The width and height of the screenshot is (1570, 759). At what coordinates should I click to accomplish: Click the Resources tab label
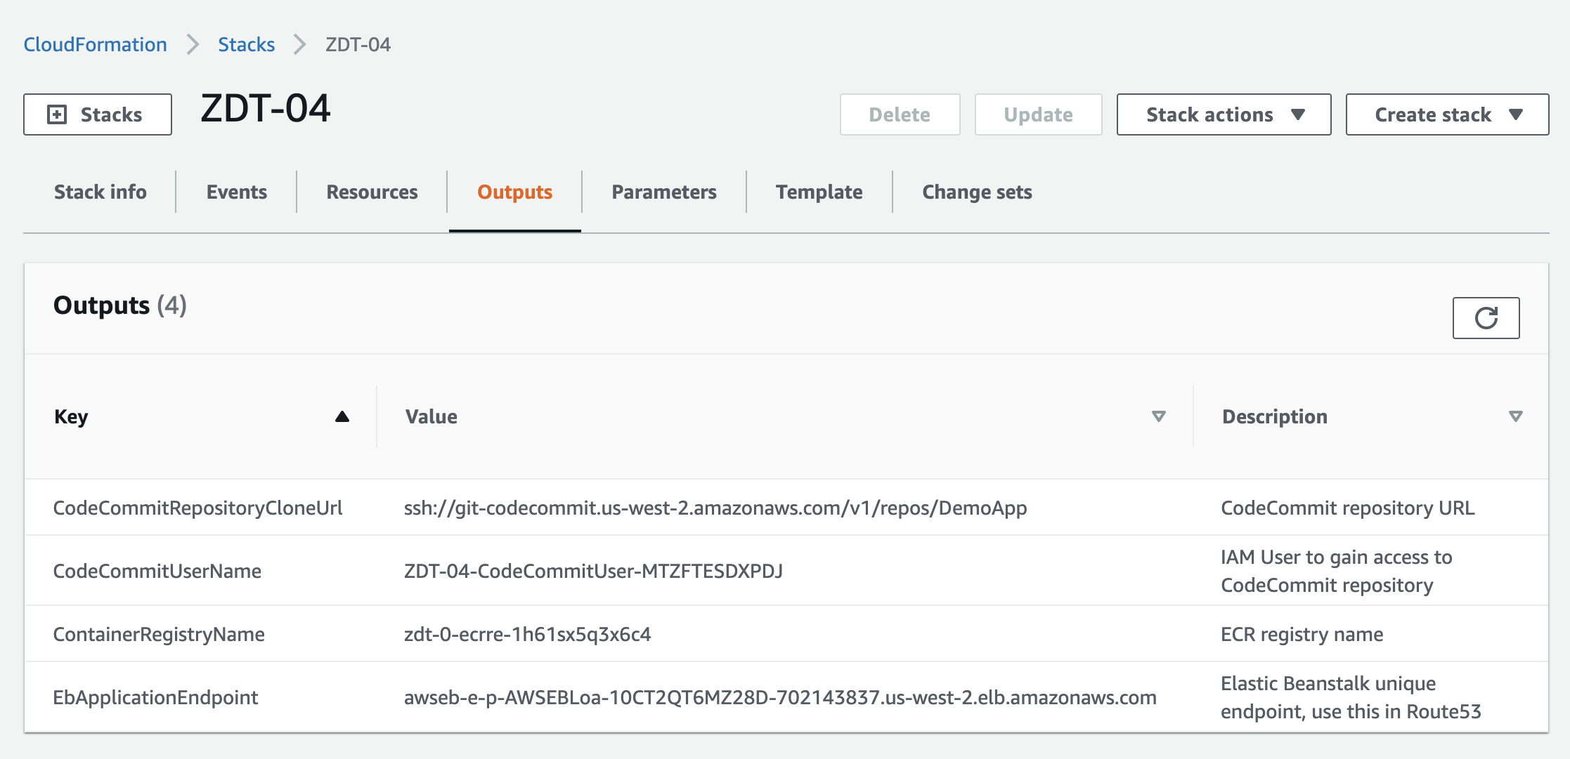pyautogui.click(x=372, y=192)
